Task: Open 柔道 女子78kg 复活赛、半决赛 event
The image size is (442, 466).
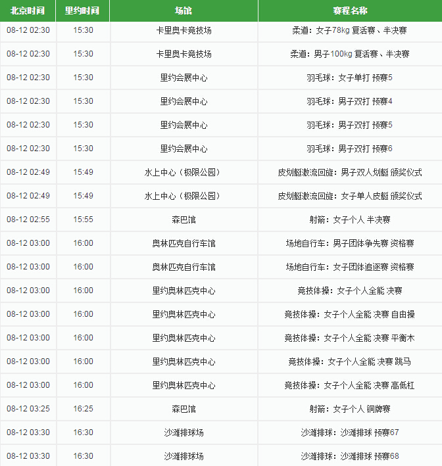Action: click(x=349, y=30)
